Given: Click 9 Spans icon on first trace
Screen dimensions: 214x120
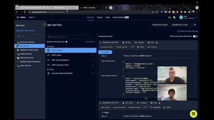Looking at the screenshot, I should (x=136, y=42).
